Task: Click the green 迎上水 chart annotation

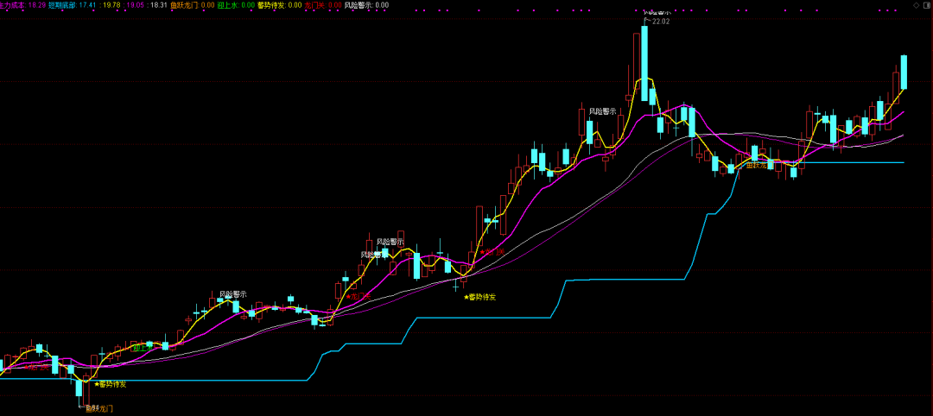Action: point(145,348)
